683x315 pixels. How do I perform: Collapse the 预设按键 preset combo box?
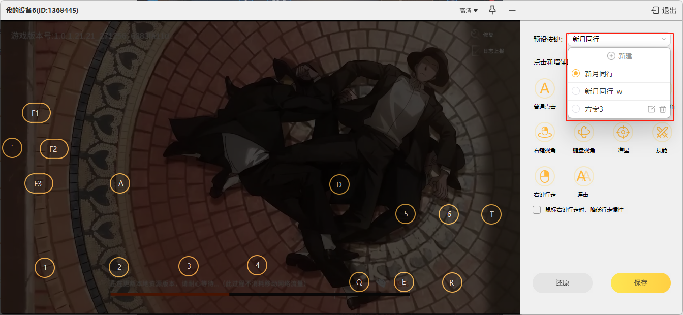click(x=619, y=39)
